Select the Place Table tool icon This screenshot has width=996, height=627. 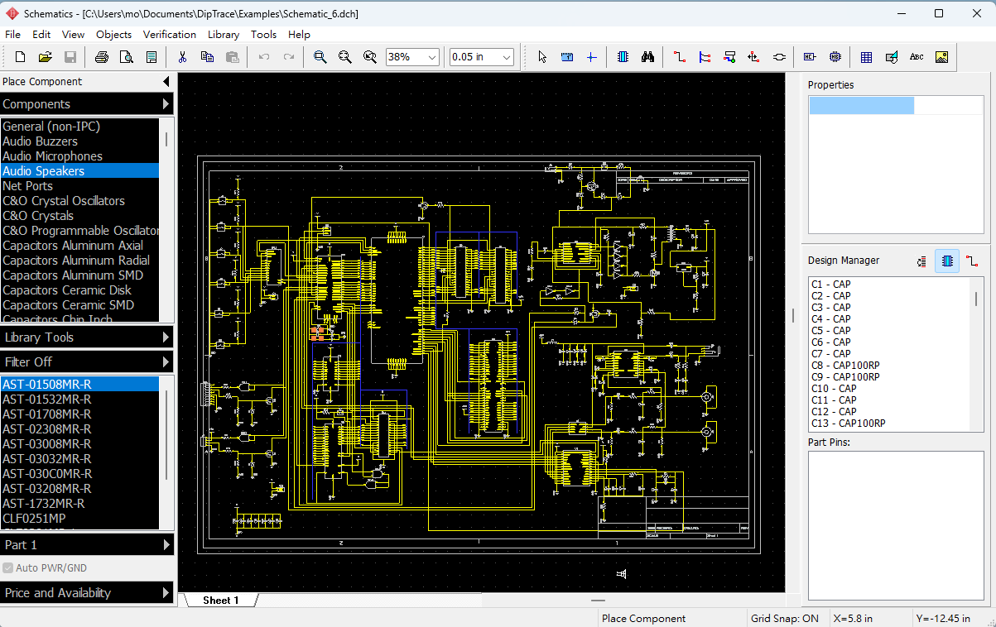pos(866,57)
